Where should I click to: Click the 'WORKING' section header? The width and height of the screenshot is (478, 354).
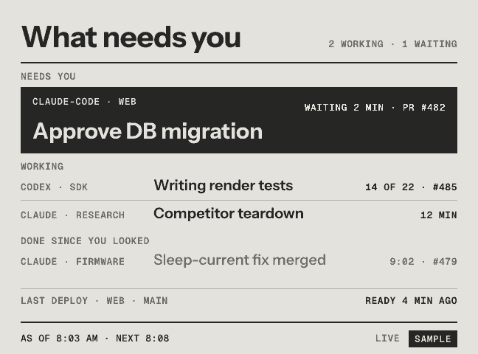pyautogui.click(x=42, y=167)
